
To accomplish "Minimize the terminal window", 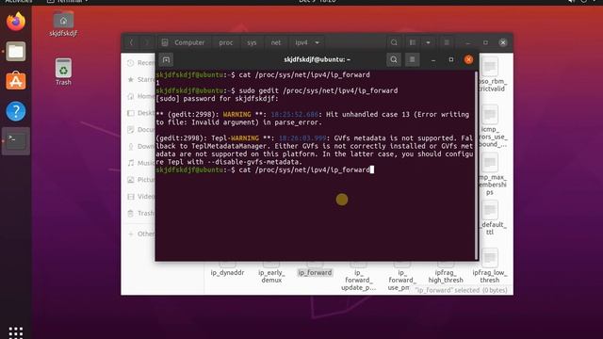I will (x=433, y=59).
